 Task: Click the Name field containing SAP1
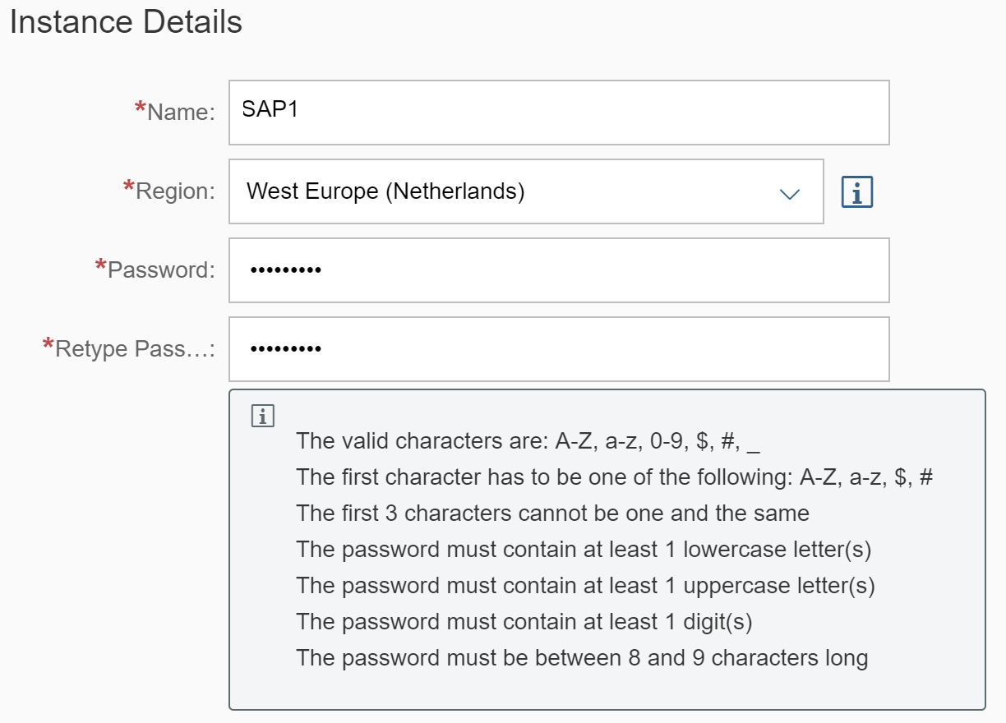pos(559,113)
